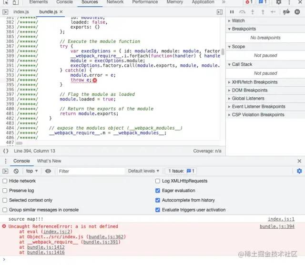Click the blue issues count badge at top
305x265 pixels.
click(263, 2)
